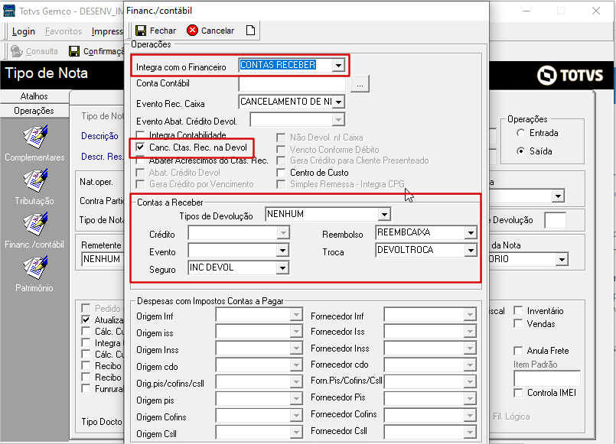Select the Operações sidebar tab
Image resolution: width=616 pixels, height=444 pixels.
pos(34,111)
